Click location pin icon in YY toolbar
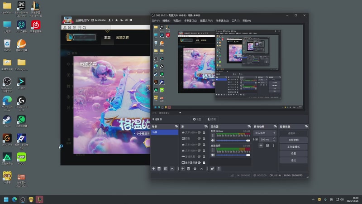The image size is (362, 204). [x=74, y=28]
